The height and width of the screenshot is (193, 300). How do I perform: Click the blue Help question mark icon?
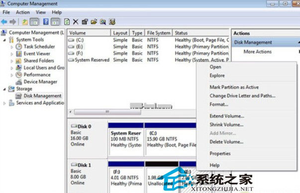pos(46,22)
